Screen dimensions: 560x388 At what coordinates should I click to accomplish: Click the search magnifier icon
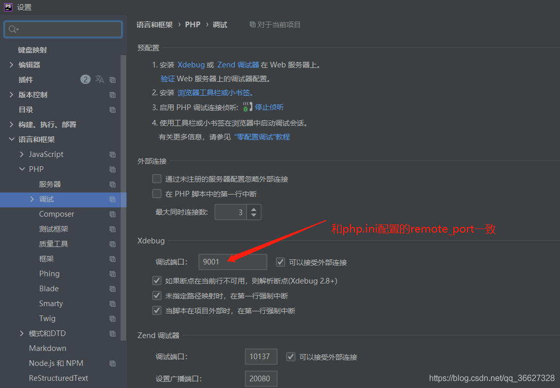pos(12,29)
